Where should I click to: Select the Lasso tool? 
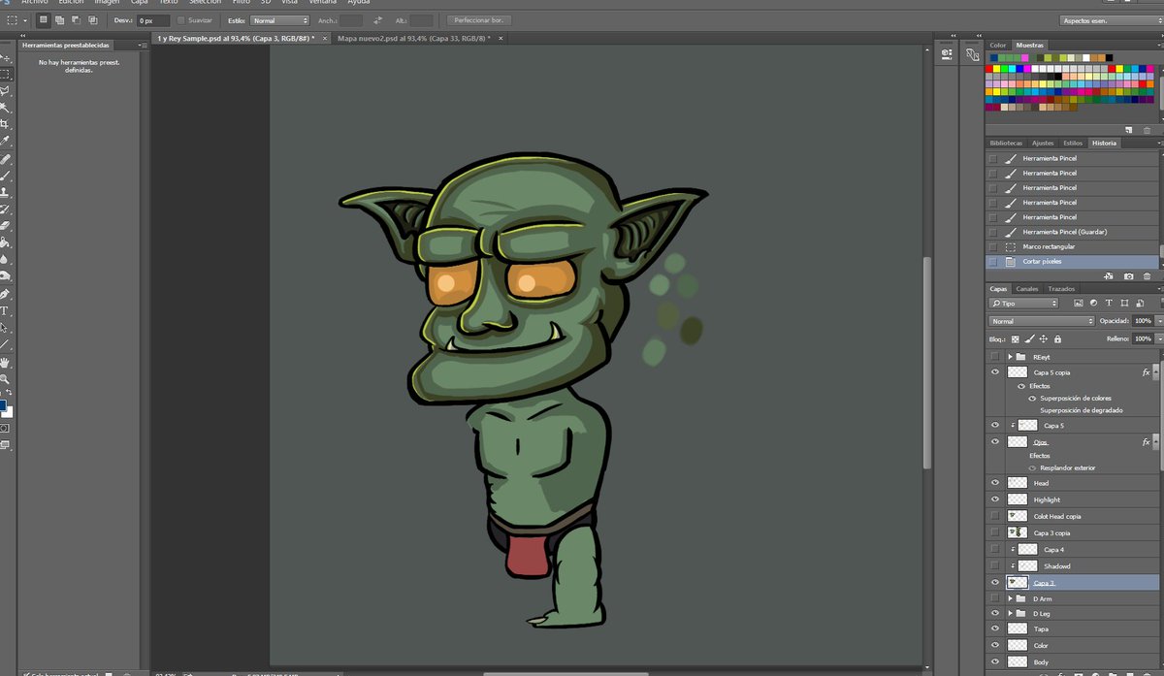coord(5,90)
